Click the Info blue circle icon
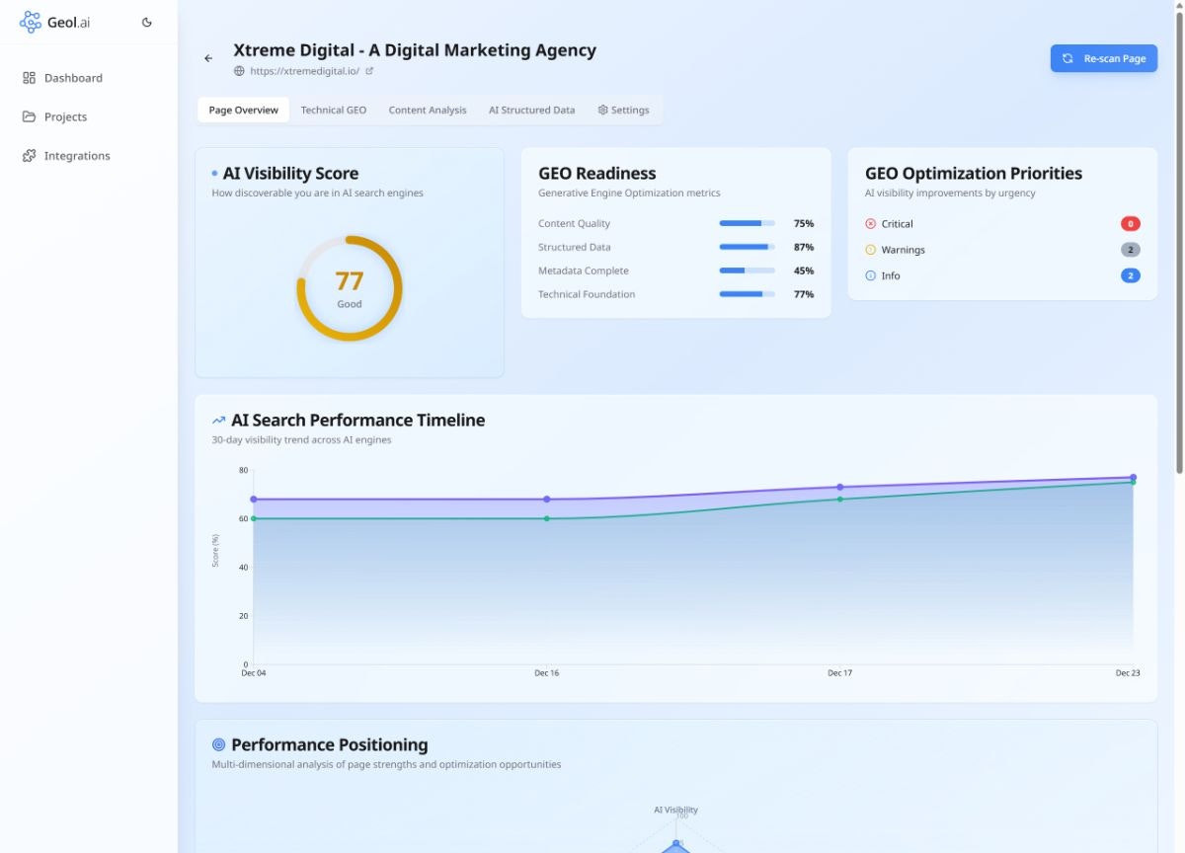 coord(870,275)
